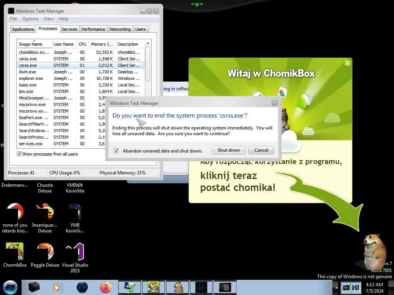Image resolution: width=394 pixels, height=295 pixels.
Task: Click Task Manager title bar icon
Action: 11,11
